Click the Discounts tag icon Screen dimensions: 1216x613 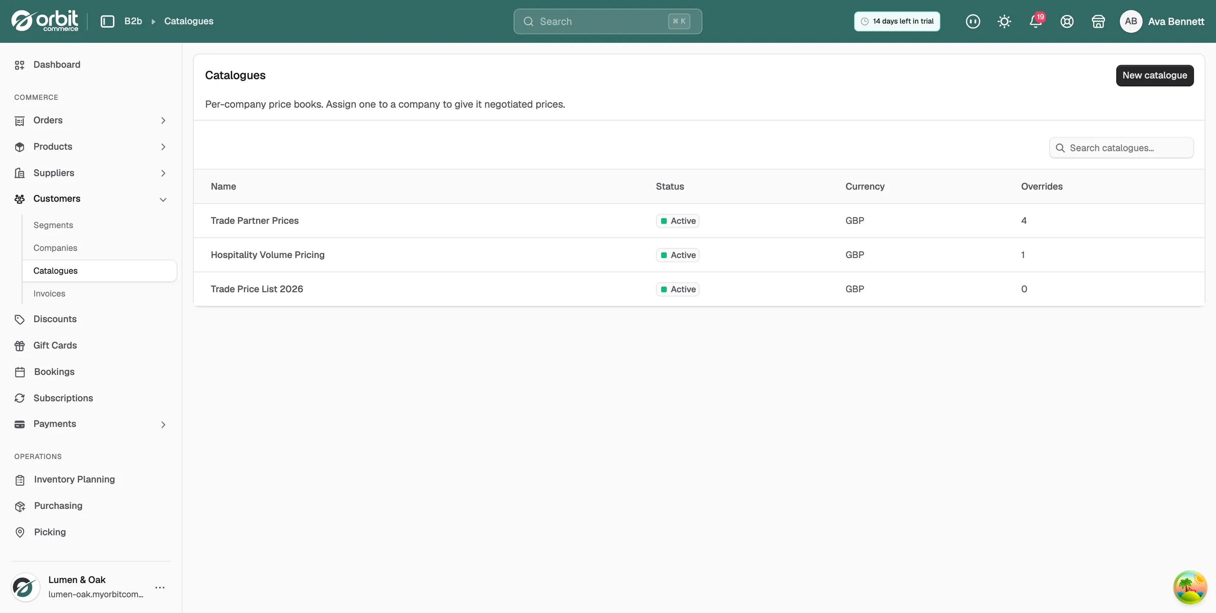pyautogui.click(x=19, y=319)
